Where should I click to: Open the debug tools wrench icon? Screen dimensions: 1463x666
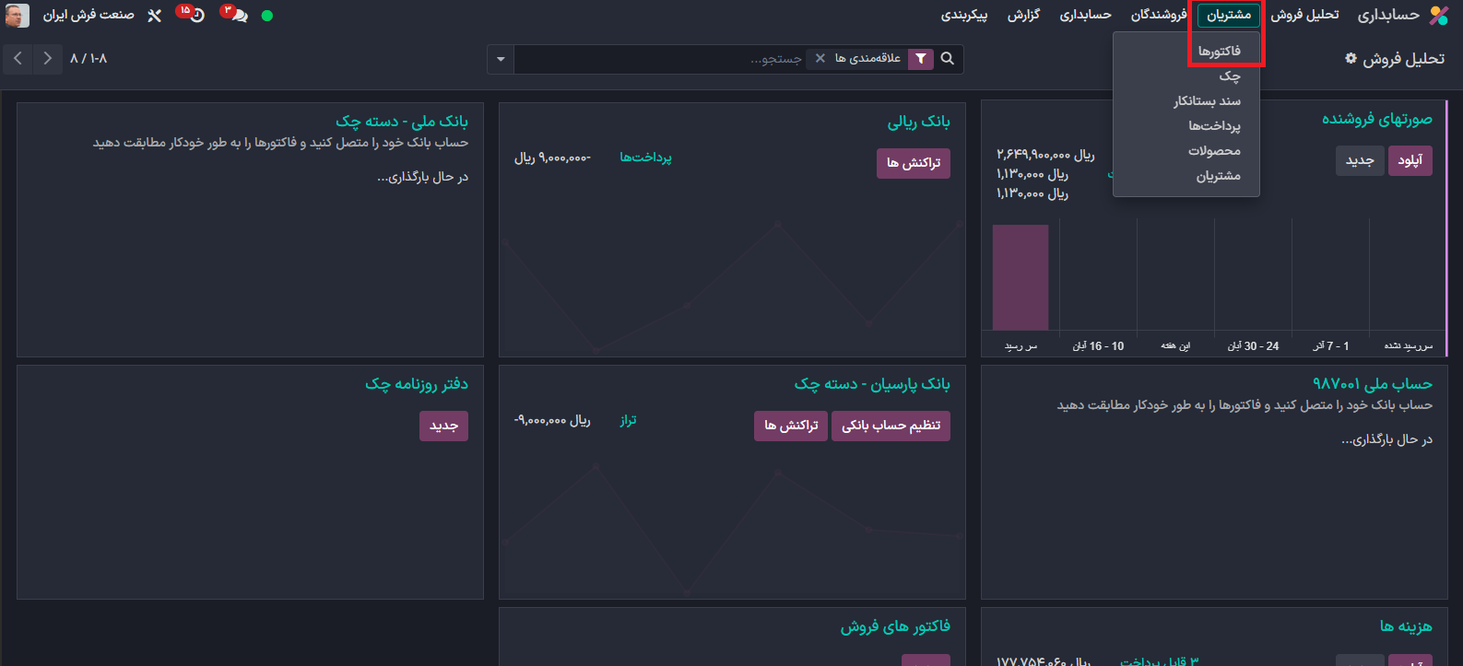pyautogui.click(x=155, y=16)
